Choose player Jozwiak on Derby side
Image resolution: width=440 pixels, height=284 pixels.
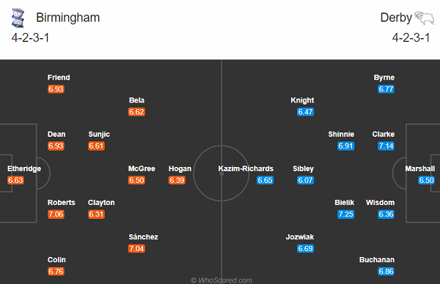[300, 237]
